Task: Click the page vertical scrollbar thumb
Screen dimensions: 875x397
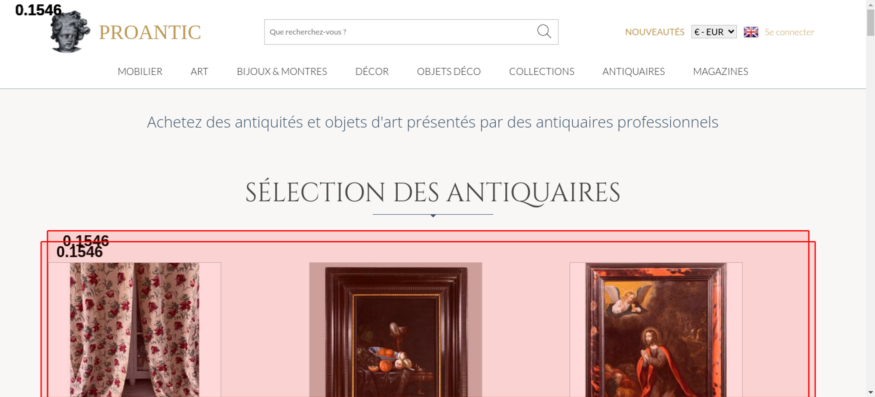Action: pos(871,22)
